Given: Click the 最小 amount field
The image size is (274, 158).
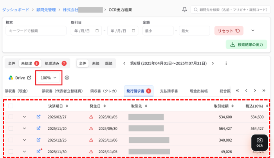Looking at the screenshot, I should (x=158, y=31).
